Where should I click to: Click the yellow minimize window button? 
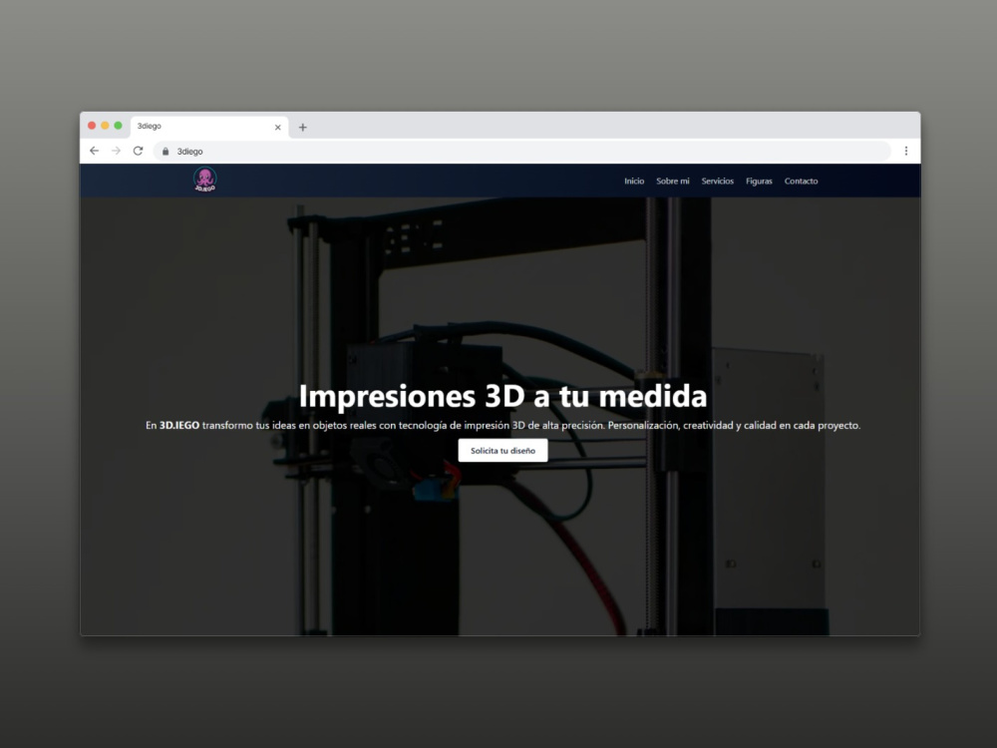(105, 126)
